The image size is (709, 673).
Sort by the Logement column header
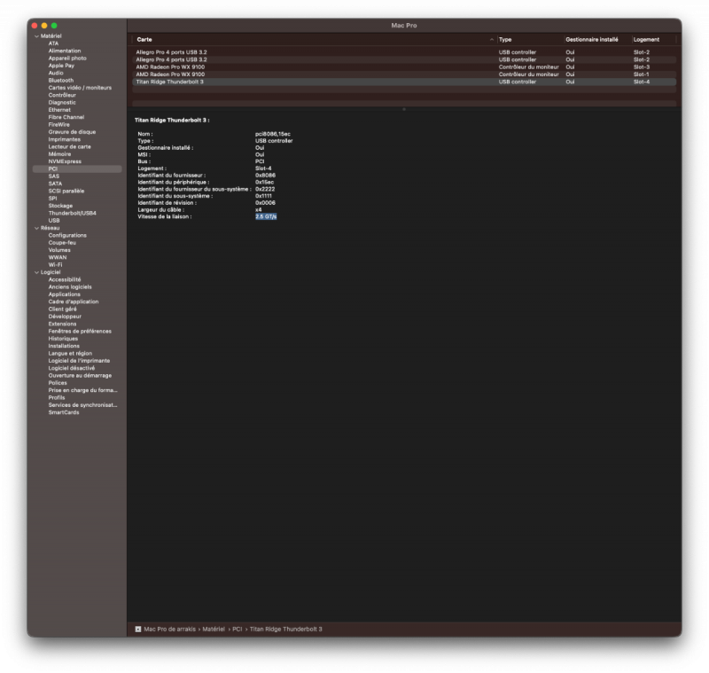click(647, 39)
